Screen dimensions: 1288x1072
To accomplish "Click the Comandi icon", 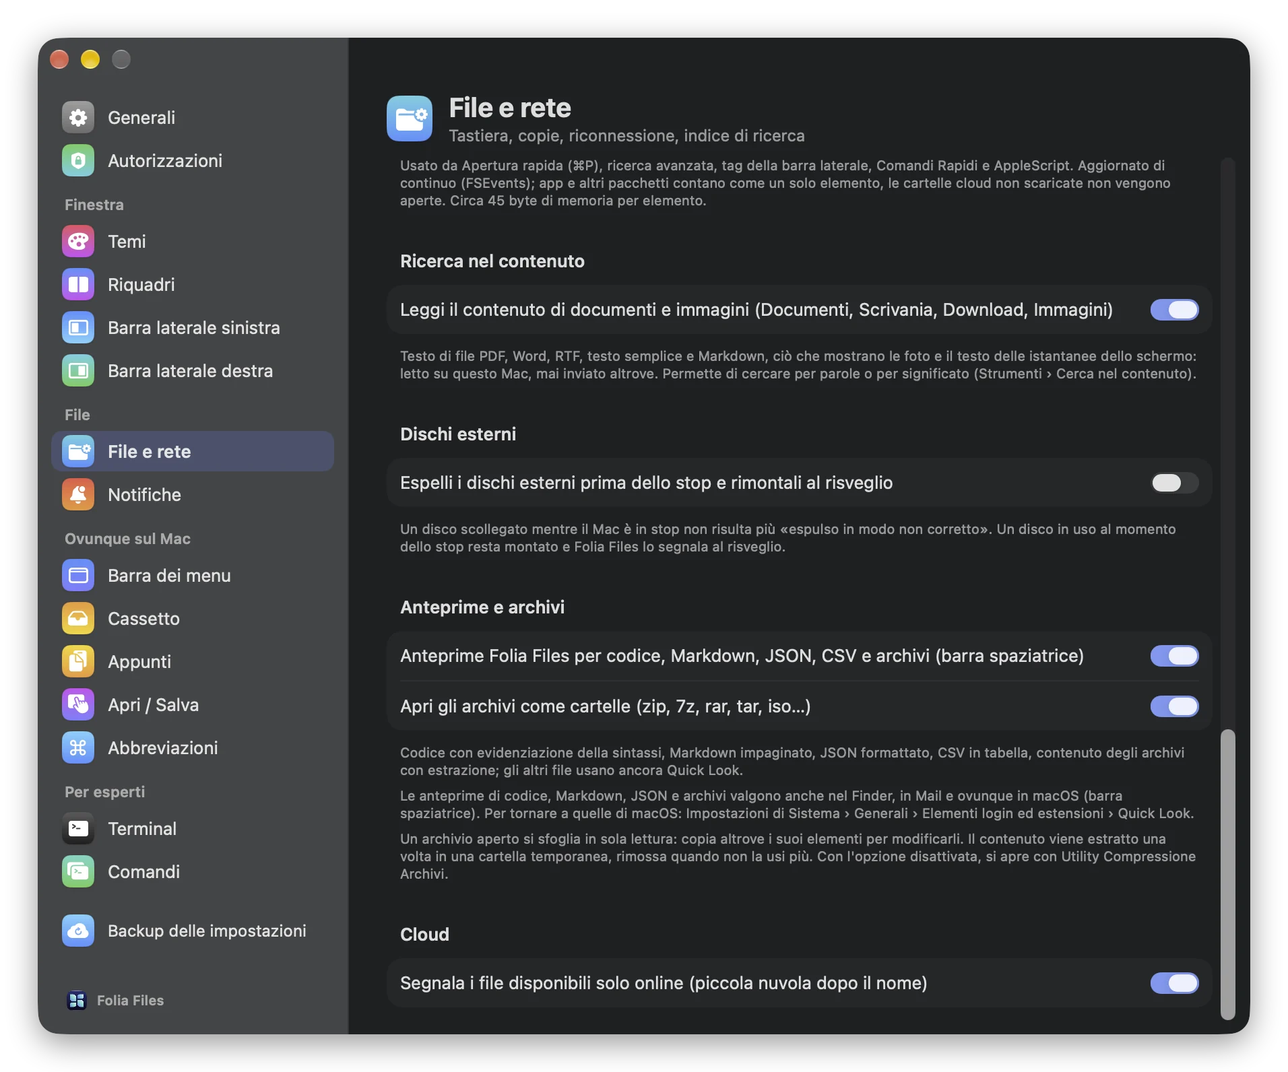I will coord(78,872).
